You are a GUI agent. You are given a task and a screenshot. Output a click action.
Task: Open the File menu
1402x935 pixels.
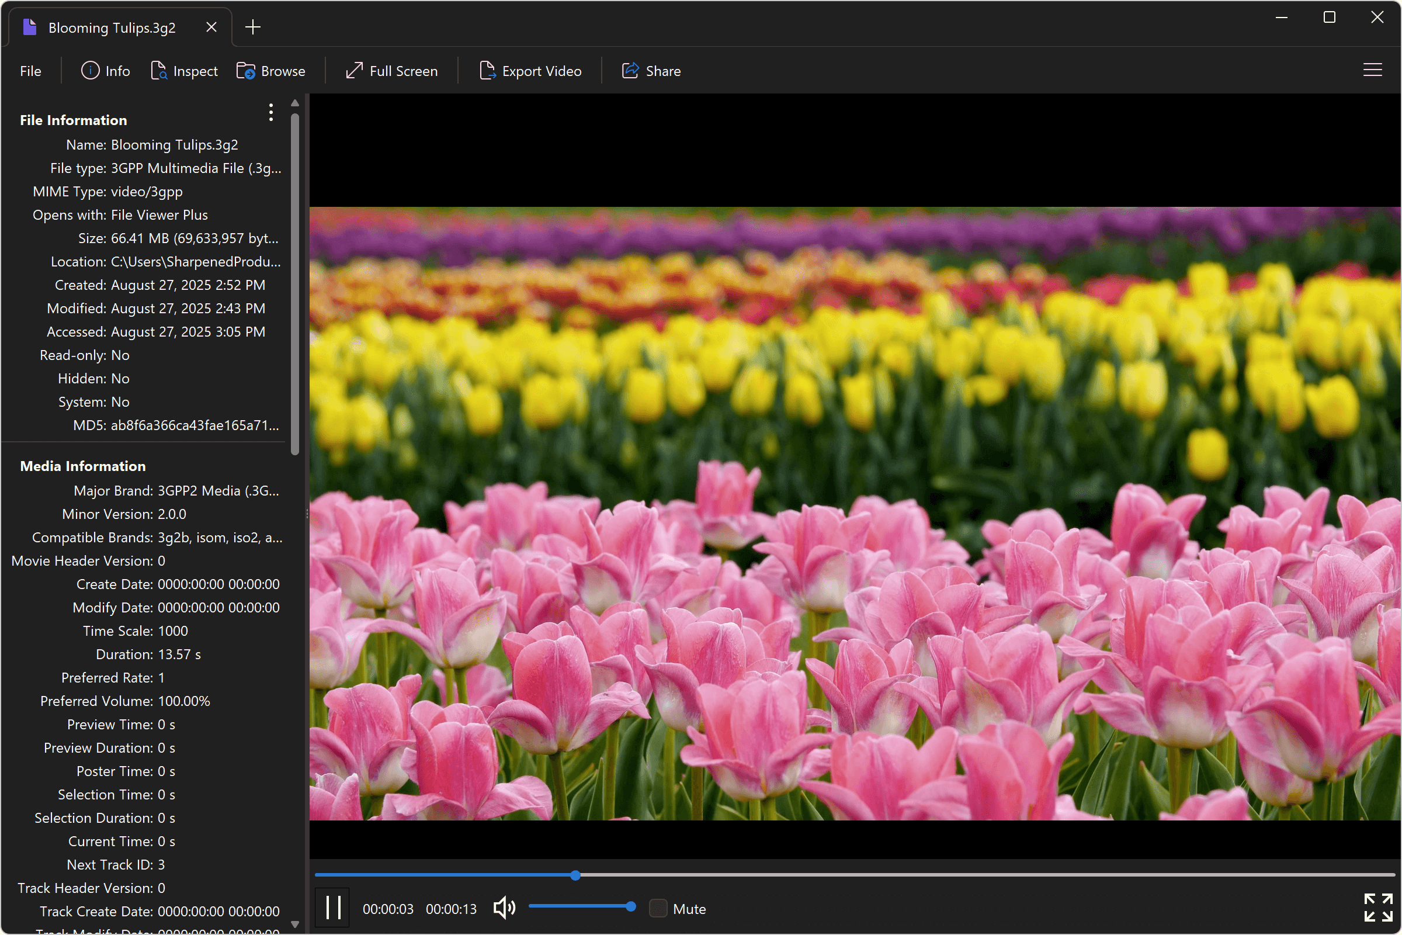pos(30,70)
